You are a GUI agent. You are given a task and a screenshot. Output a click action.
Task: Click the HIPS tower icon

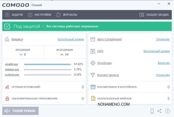[x=93, y=51]
